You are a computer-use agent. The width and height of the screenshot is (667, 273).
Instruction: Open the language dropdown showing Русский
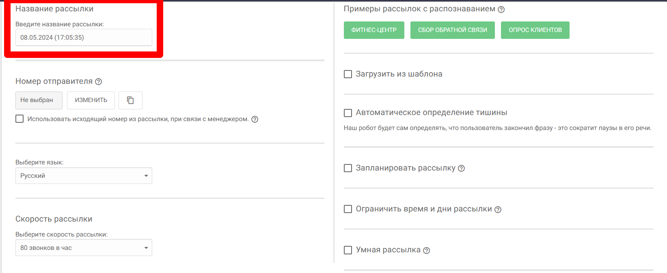(84, 176)
